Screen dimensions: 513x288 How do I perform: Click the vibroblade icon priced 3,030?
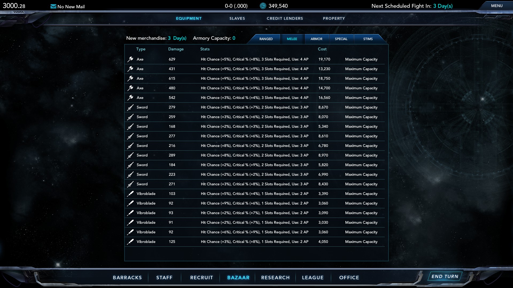(130, 222)
